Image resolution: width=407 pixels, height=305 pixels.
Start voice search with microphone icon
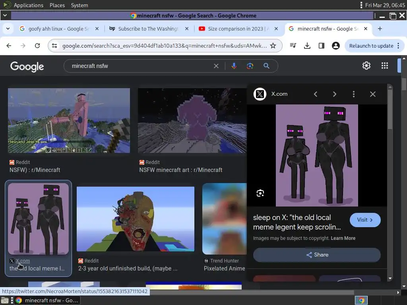[234, 66]
